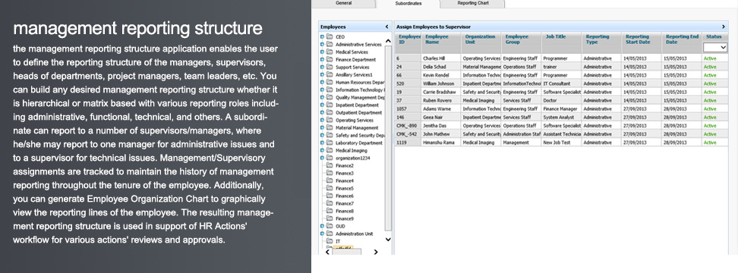Click the CEO folder icon

click(330, 36)
